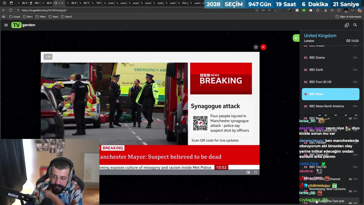Select BBC Four UK HD channel
Image resolution: width=364 pixels, height=205 pixels.
330,82
